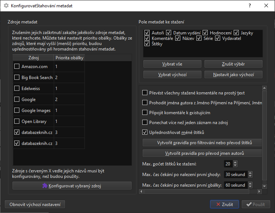Click the options panel scroll-down arrow
The width and height of the screenshot is (275, 213).
coord(265,186)
